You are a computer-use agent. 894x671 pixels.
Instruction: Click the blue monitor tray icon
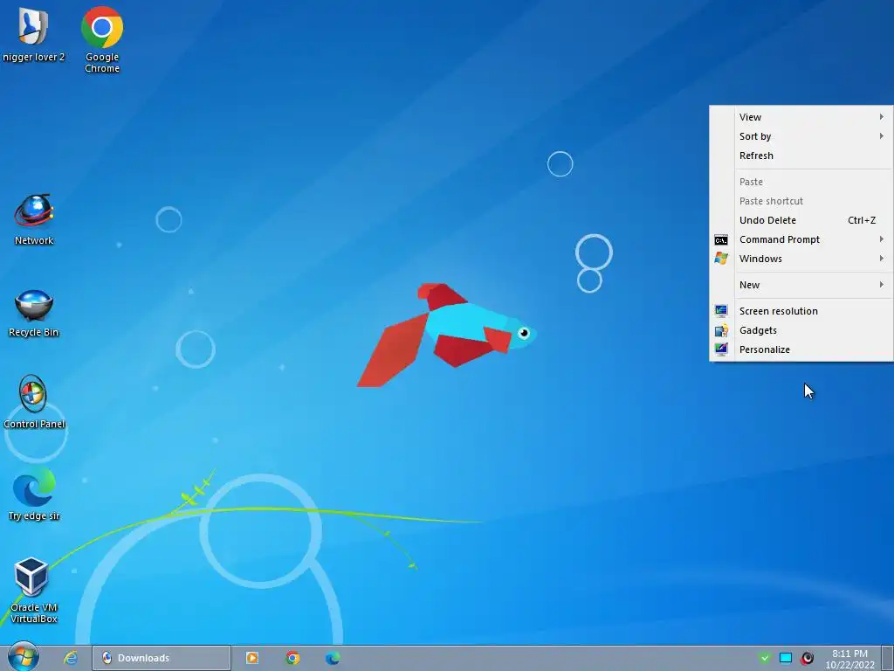tap(786, 658)
